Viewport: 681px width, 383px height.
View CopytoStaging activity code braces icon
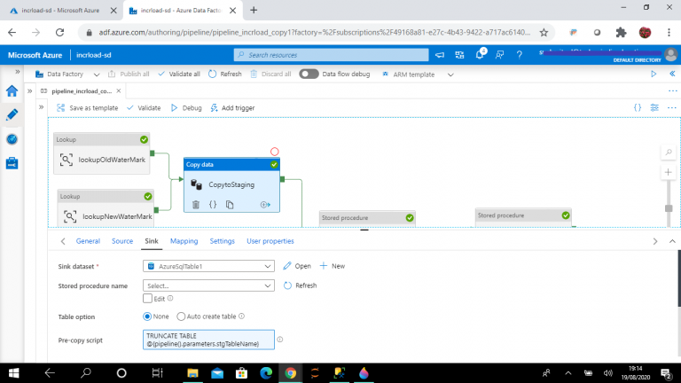point(213,205)
